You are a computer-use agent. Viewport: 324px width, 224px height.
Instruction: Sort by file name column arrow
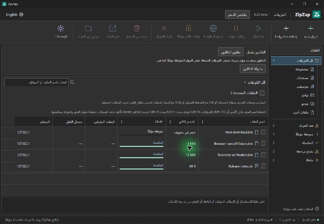pyautogui.click(x=202, y=122)
